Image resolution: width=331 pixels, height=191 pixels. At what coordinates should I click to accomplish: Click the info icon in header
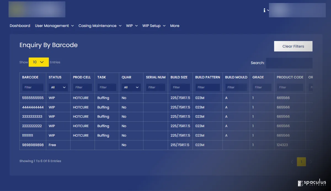(265, 10)
